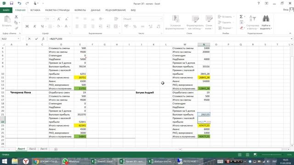The image size is (294, 165).
Task: Click the vertical scrollbar of the sheet
Action: pyautogui.click(x=292, y=95)
